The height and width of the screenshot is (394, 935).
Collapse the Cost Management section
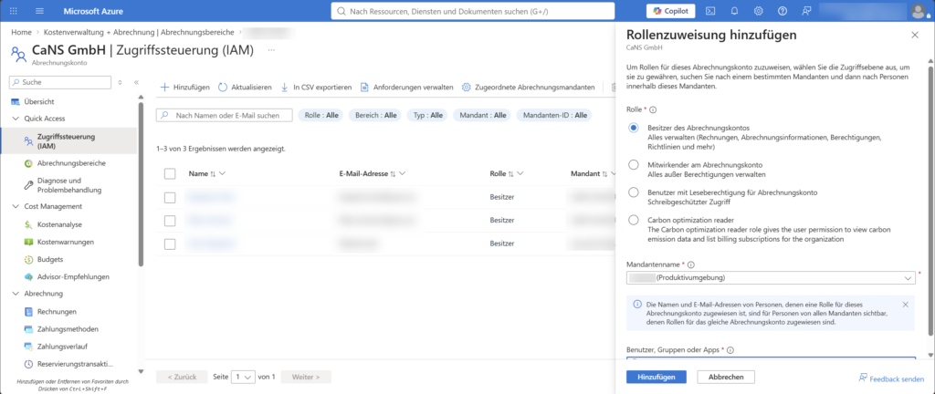16,206
